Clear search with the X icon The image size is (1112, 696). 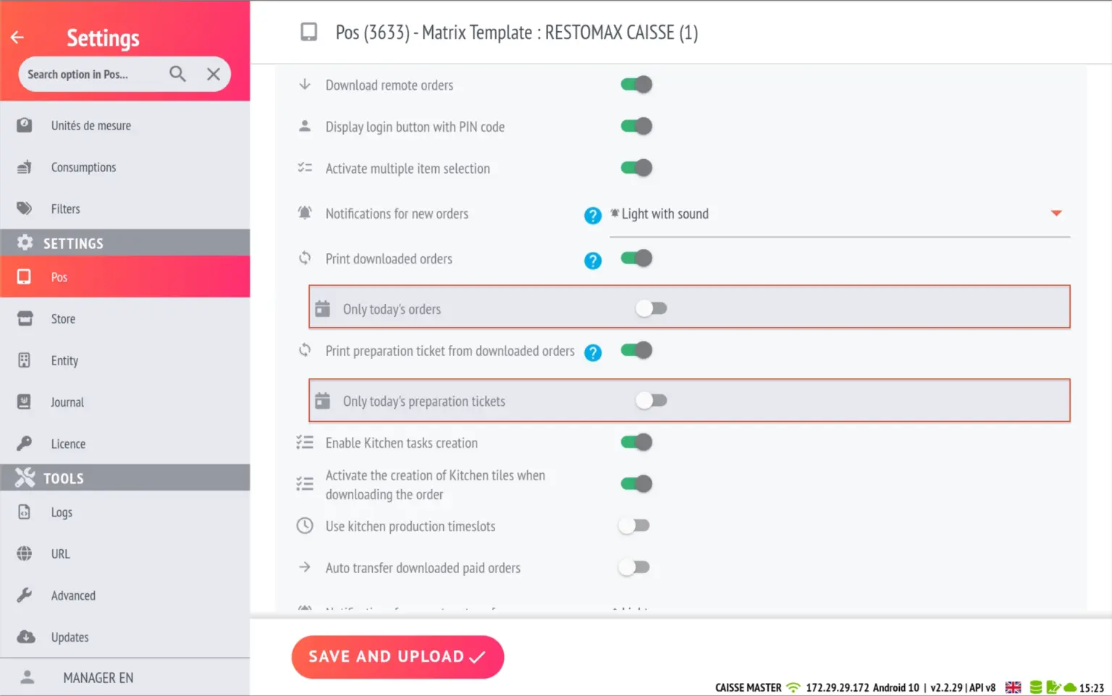pyautogui.click(x=214, y=74)
